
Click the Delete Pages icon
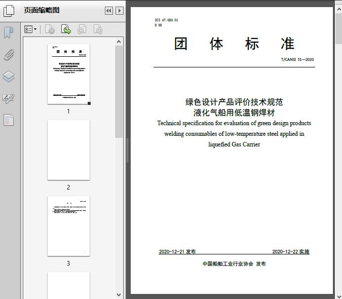50,29
